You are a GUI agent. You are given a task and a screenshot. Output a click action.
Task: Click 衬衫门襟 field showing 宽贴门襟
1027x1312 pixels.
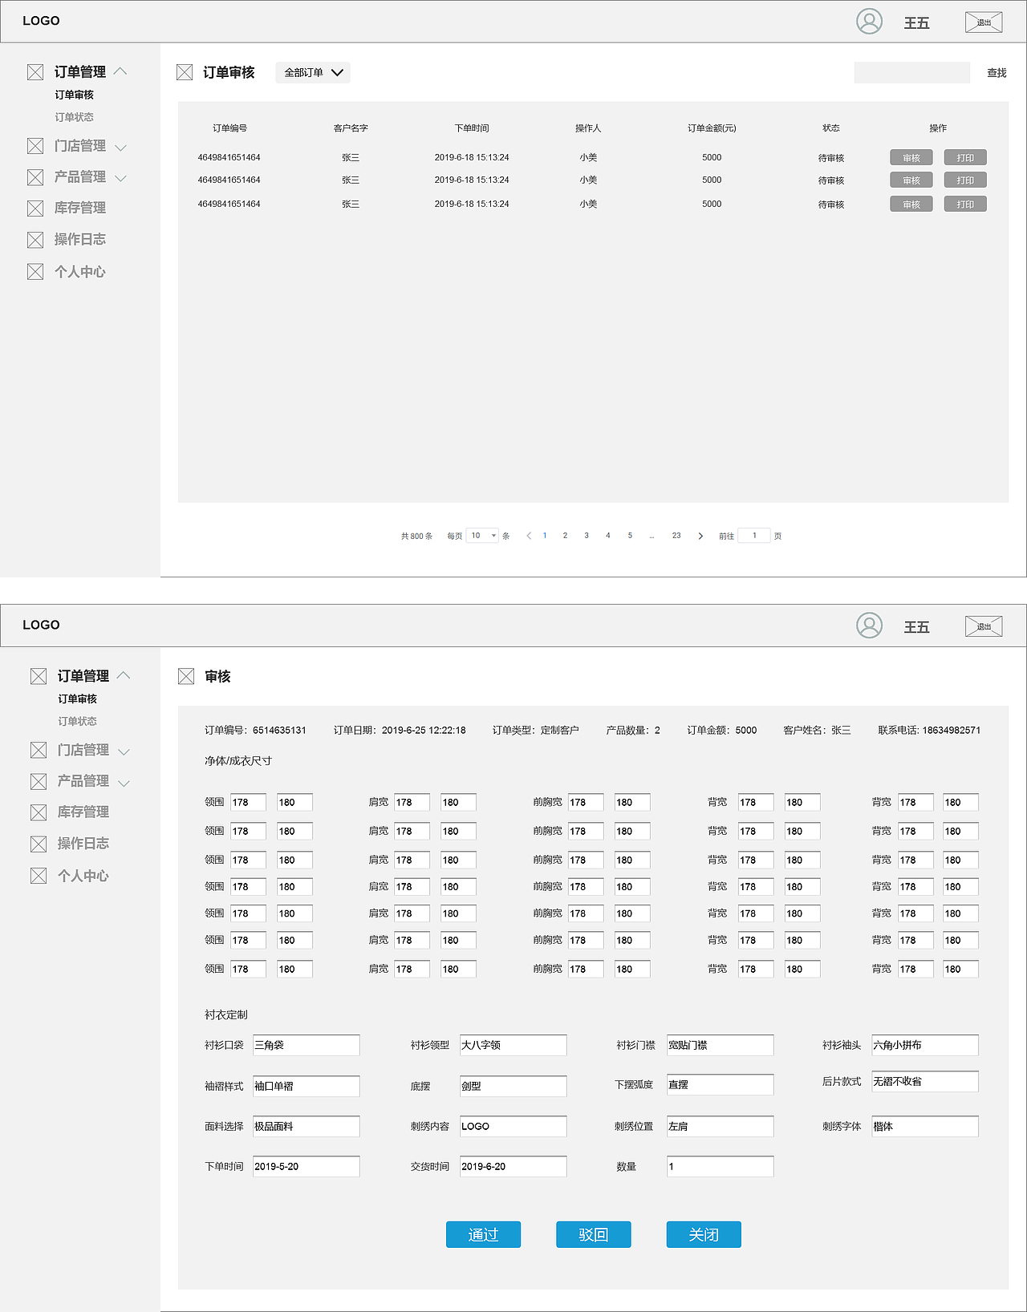tap(721, 1045)
